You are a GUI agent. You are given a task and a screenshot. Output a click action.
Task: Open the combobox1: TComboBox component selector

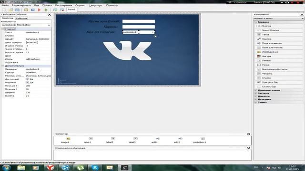tap(26, 25)
